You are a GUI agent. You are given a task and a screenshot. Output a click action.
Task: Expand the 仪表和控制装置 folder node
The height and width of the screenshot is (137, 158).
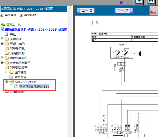[2, 62]
